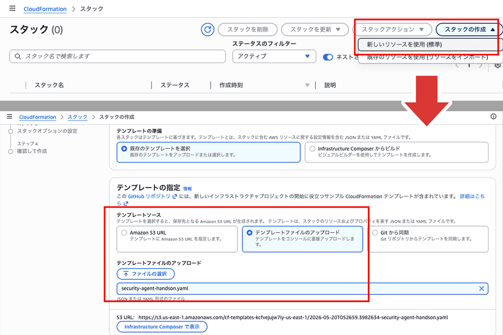
Task: Open the CloudFormation breadcrumb in create page
Action: 37,117
